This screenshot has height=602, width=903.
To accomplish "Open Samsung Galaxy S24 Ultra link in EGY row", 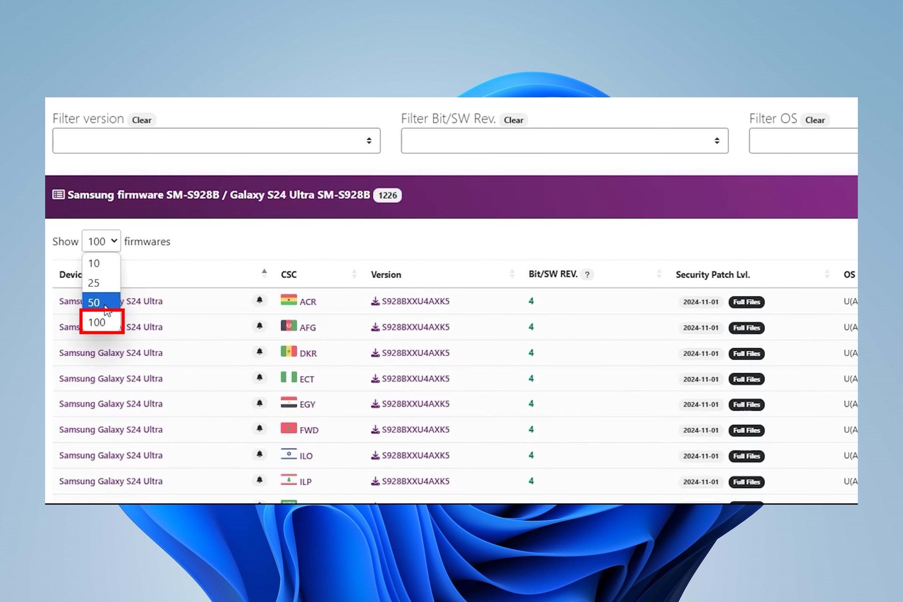I will (x=111, y=404).
